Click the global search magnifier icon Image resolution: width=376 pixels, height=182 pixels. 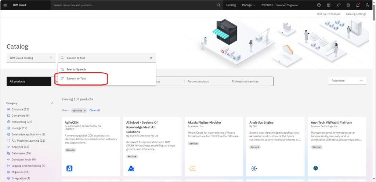tap(218, 5)
